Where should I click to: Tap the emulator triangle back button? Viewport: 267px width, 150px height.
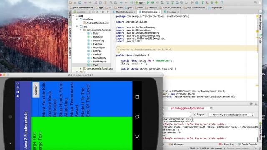137,136
